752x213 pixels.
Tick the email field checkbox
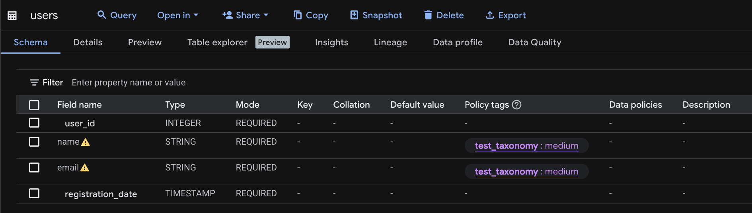[x=34, y=168]
